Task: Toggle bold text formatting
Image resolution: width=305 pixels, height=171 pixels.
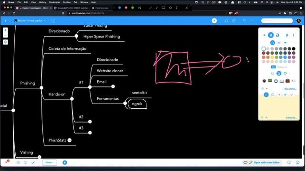Action: click(x=287, y=35)
